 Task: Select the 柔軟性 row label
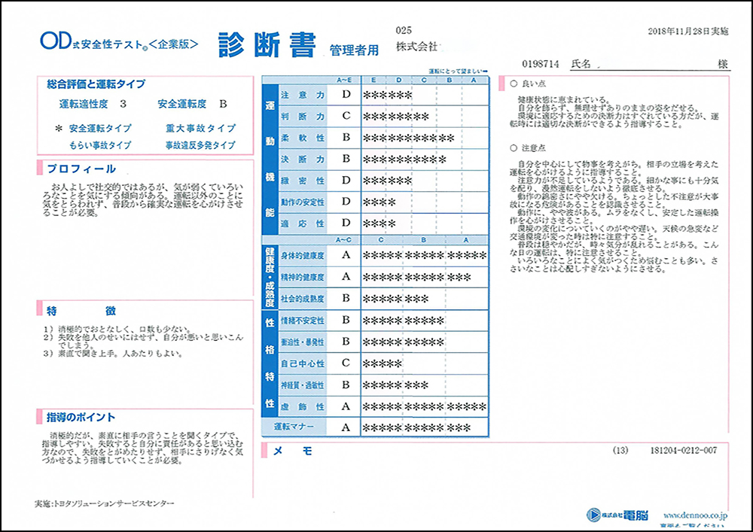(x=303, y=138)
